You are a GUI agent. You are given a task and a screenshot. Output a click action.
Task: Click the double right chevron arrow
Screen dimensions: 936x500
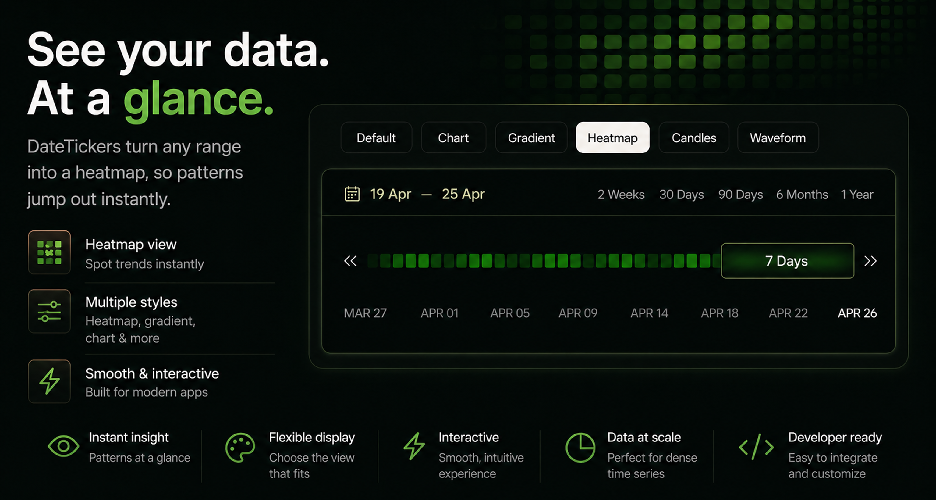pyautogui.click(x=870, y=261)
